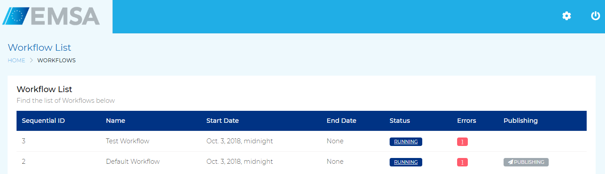Open the settings gear icon
The image size is (605, 174).
click(567, 16)
